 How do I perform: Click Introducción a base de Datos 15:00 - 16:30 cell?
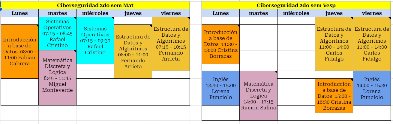click(x=334, y=96)
